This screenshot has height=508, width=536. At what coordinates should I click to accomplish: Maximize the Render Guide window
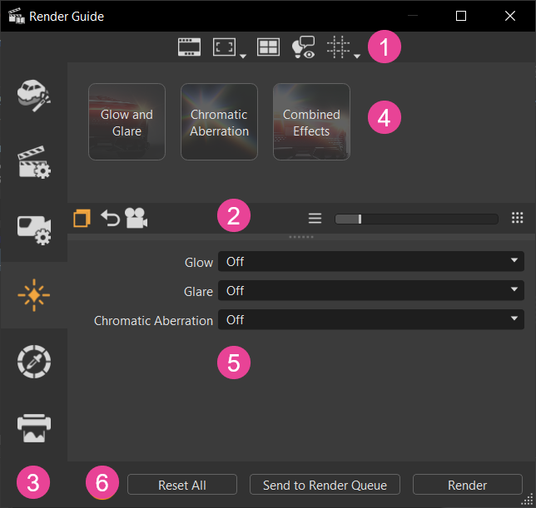pos(461,16)
